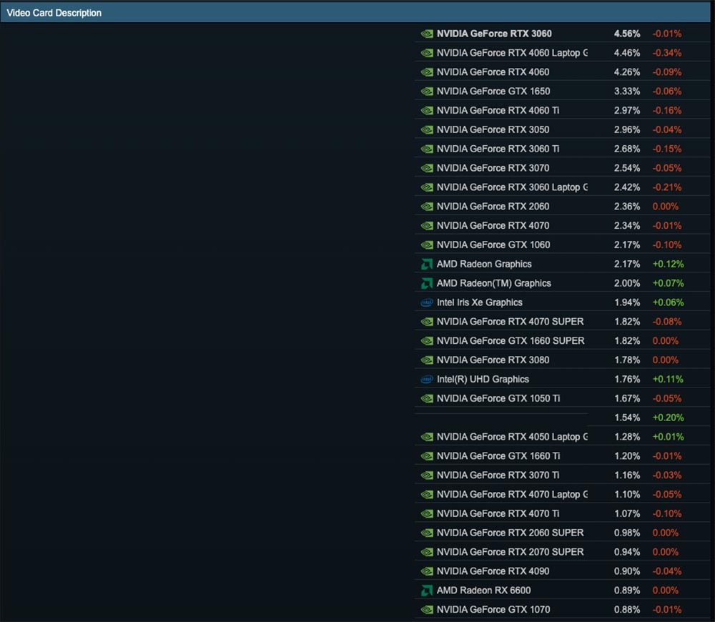Click NVIDIA icon beside GeForce GTX 1060
Screen dimensions: 715x622
pos(427,245)
